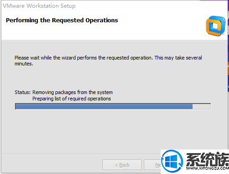Click the VMware Workstation logo icon
This screenshot has height=174, width=229.
[x=216, y=26]
